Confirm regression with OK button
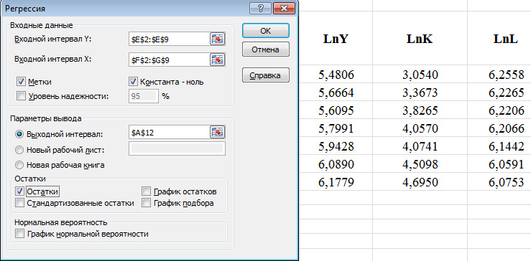The image size is (531, 261). coord(266,30)
